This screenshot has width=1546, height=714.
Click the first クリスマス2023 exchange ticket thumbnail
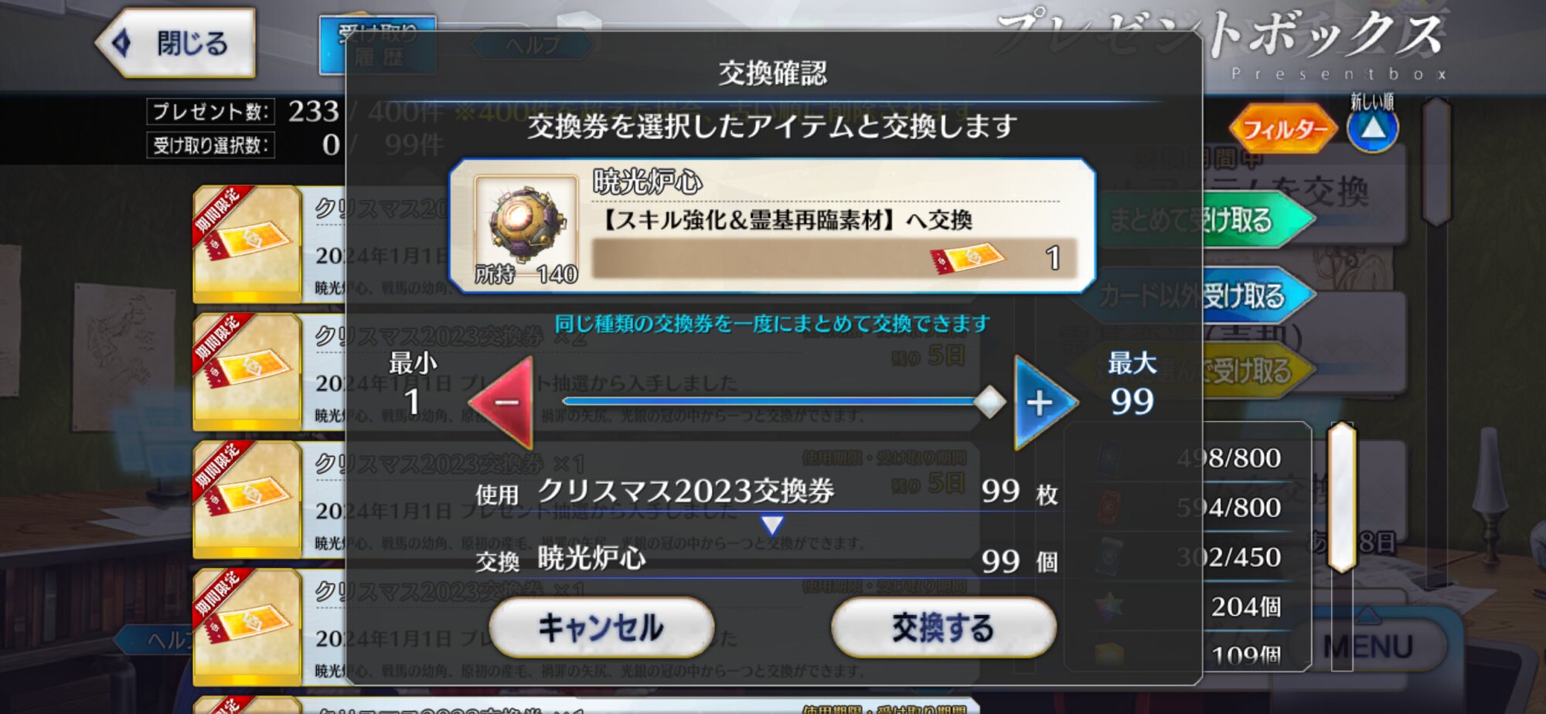[247, 244]
